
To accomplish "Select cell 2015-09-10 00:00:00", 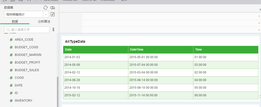I will (161, 88).
